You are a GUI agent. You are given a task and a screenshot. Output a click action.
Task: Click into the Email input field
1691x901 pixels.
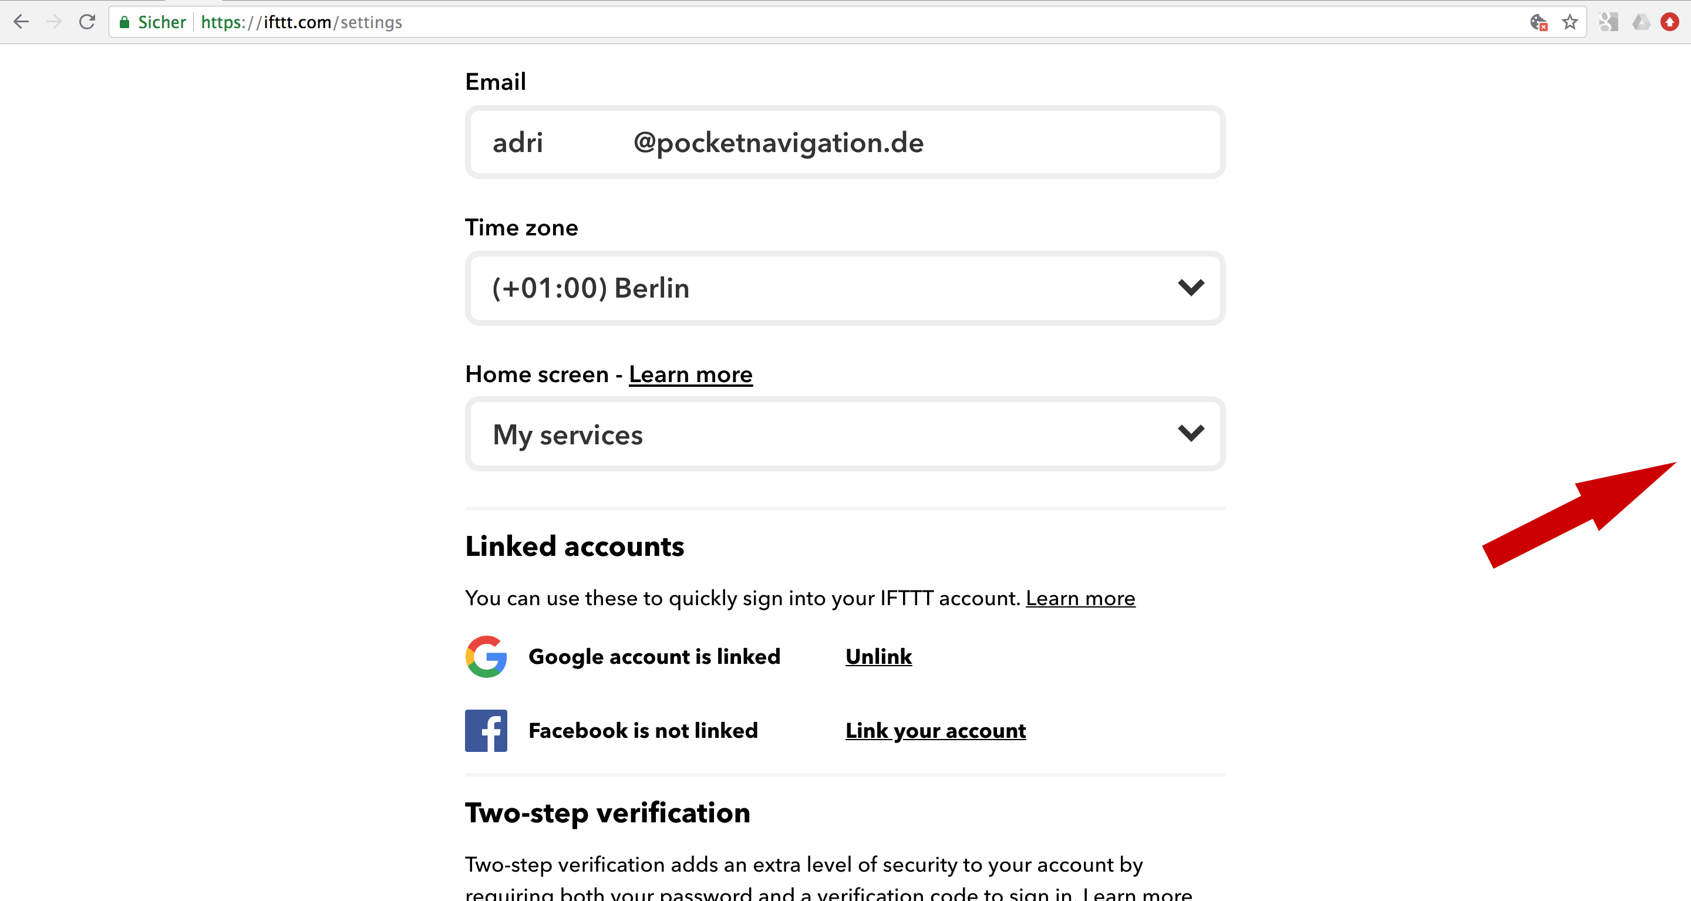tap(845, 143)
